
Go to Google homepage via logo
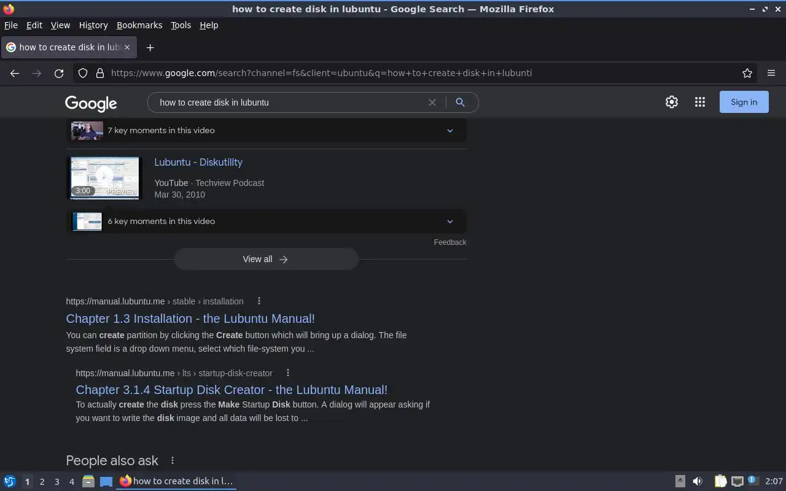tap(91, 104)
